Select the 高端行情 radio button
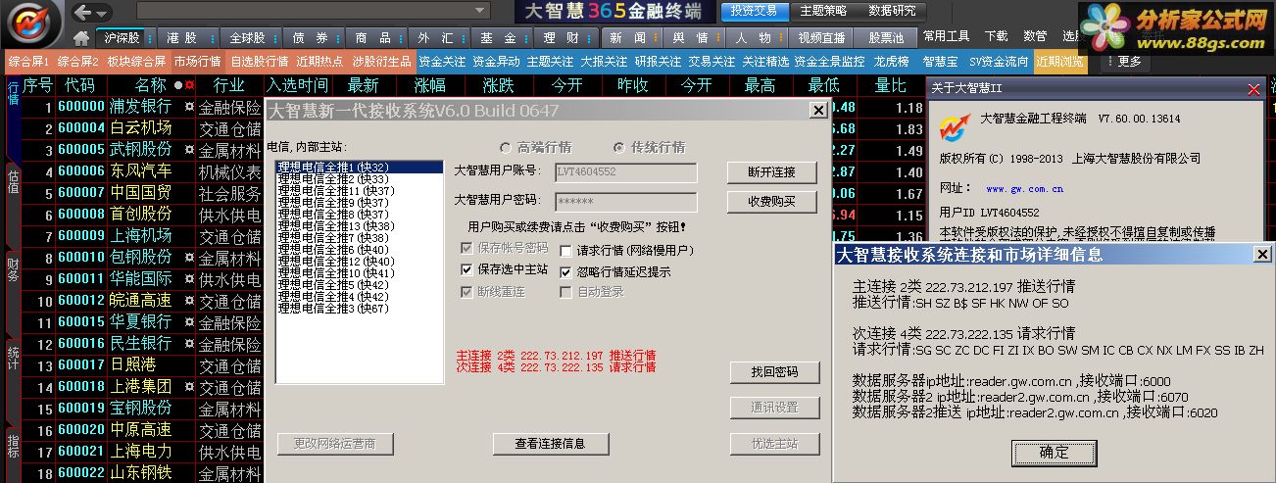The width and height of the screenshot is (1276, 483). coord(506,147)
